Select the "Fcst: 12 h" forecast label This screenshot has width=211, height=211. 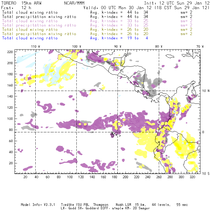click(x=16, y=8)
